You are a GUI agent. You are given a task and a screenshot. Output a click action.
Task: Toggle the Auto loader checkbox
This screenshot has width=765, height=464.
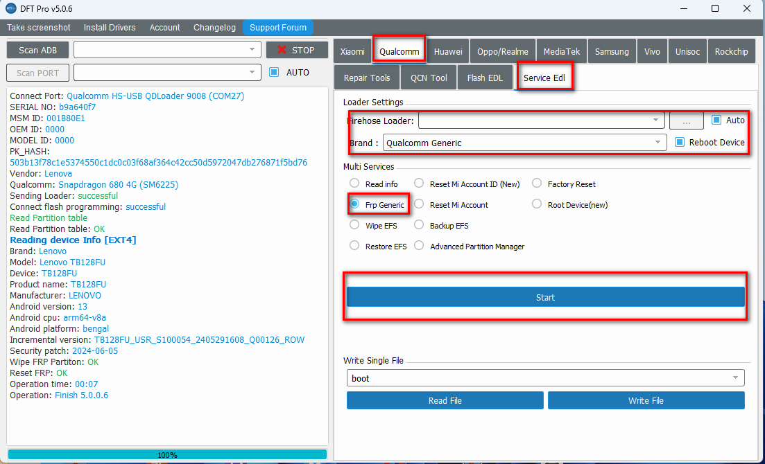(x=716, y=119)
